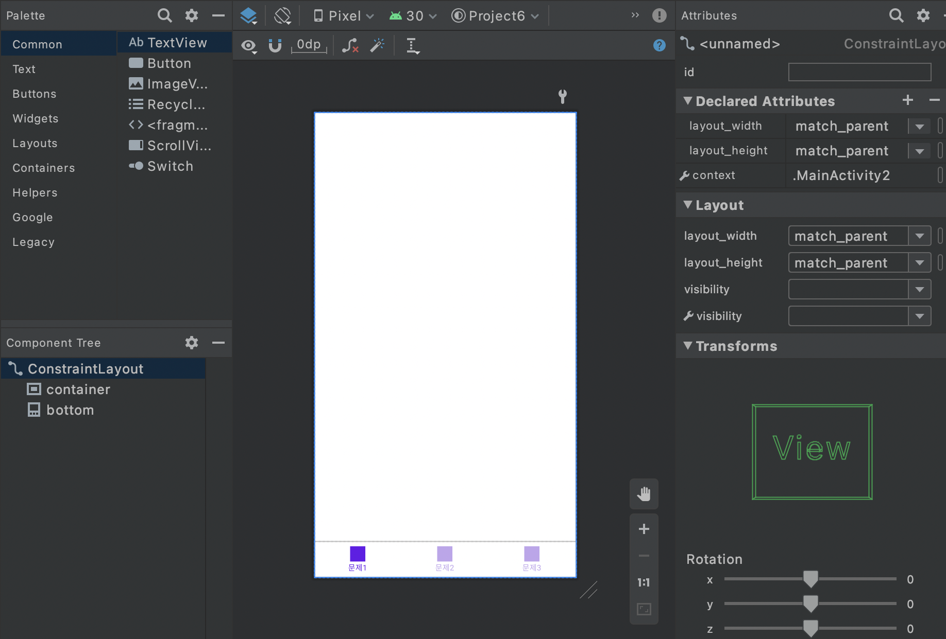Pick fragment from palette
The image size is (946, 639).
pos(175,125)
